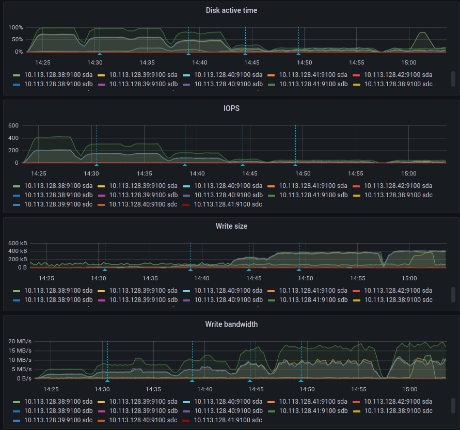Click blue swatch of 10.113.128.38:9100 sdb in Write size legend
Image resolution: width=460 pixels, height=430 pixels.
pyautogui.click(x=17, y=300)
